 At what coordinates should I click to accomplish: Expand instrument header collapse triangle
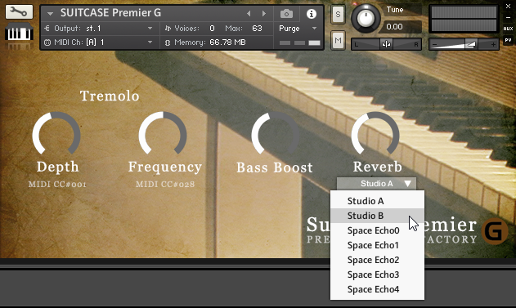point(50,14)
